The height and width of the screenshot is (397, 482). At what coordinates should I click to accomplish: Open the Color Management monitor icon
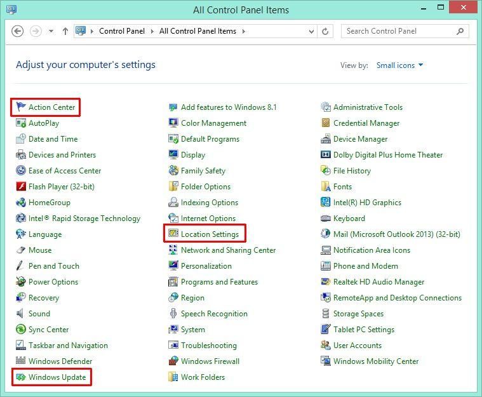(173, 123)
